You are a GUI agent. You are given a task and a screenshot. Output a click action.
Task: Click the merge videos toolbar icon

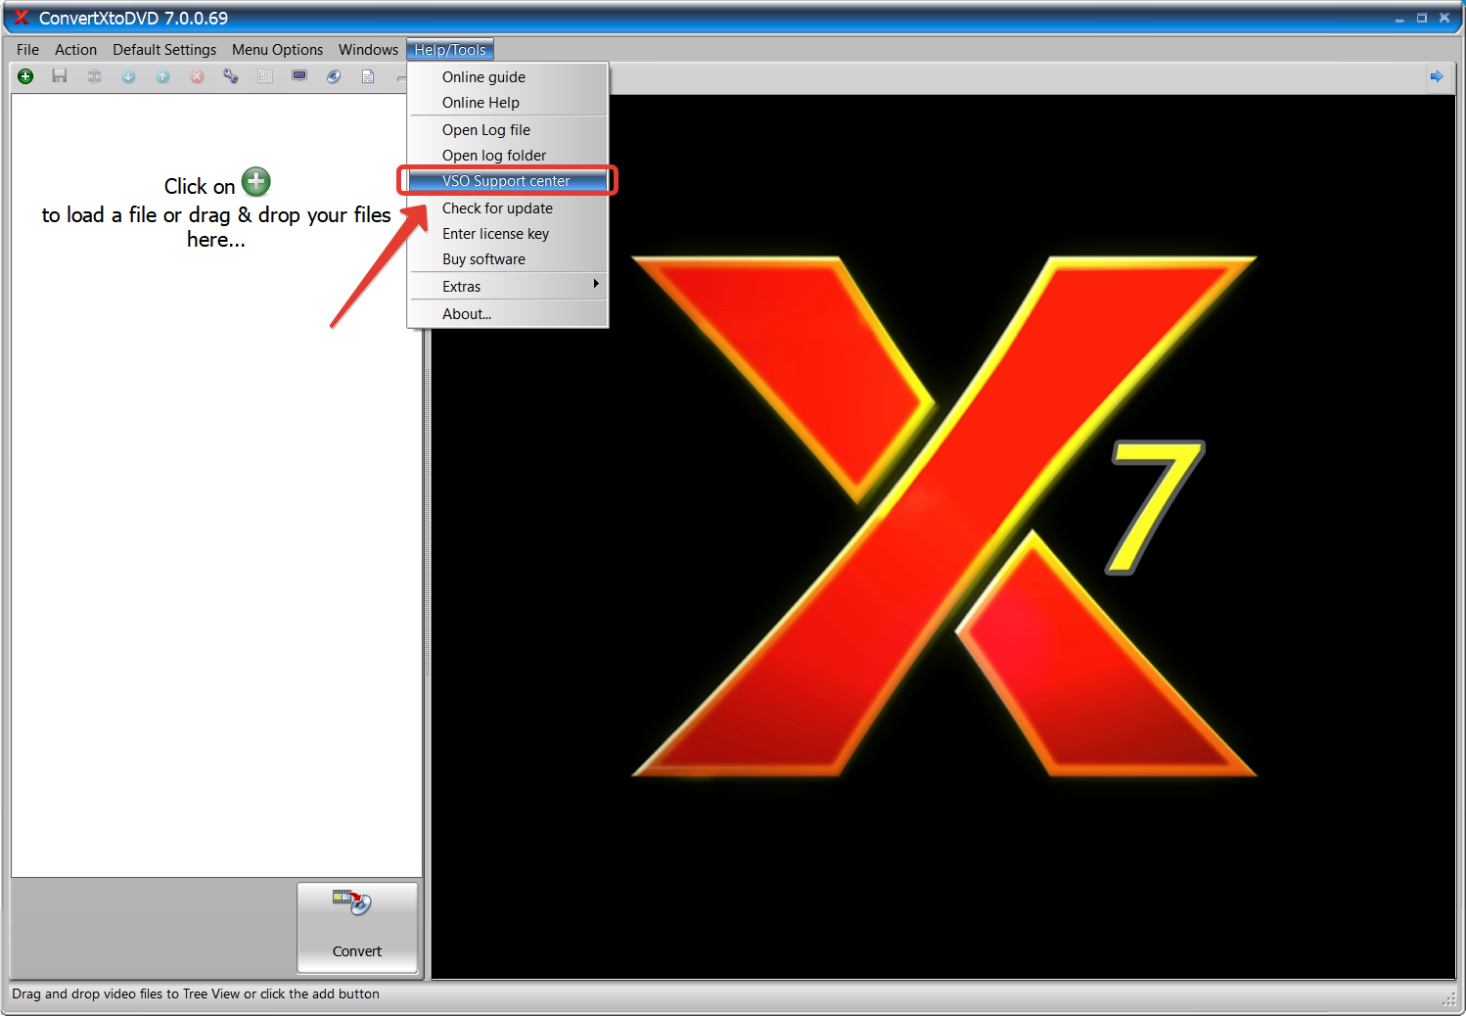tap(94, 76)
